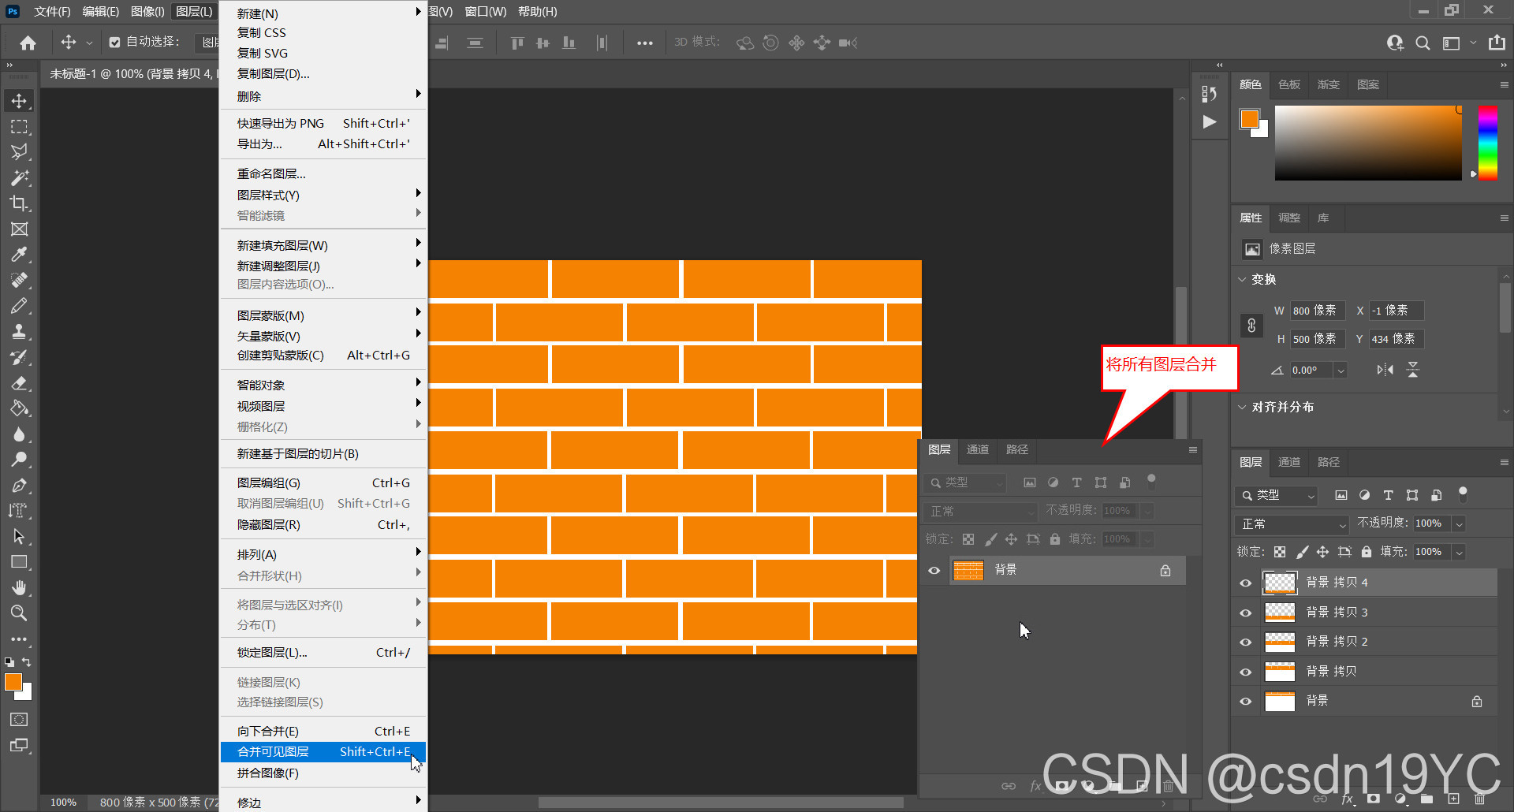Click the Y position input field
1514x812 pixels.
1396,339
